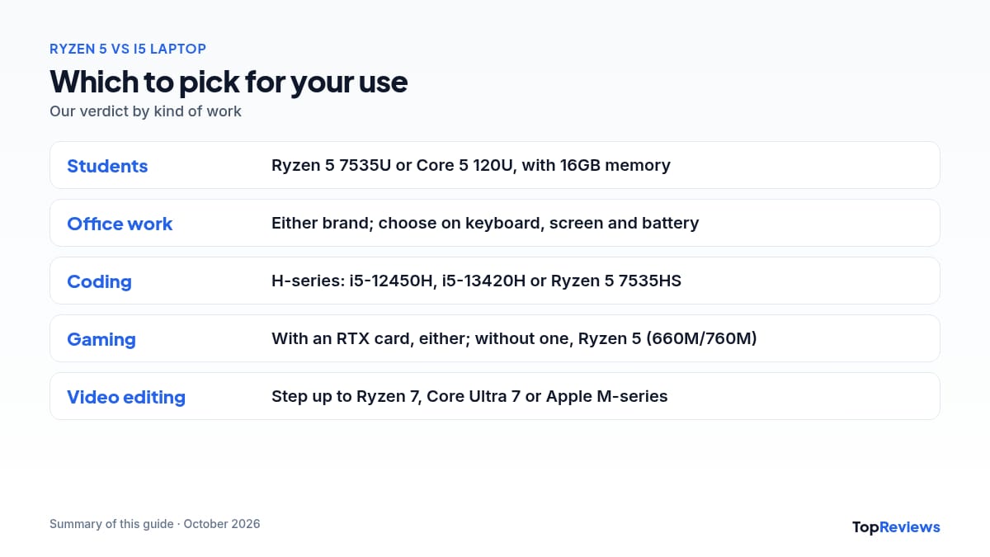
Task: Select the 'Gaming' row label
Action: [101, 339]
